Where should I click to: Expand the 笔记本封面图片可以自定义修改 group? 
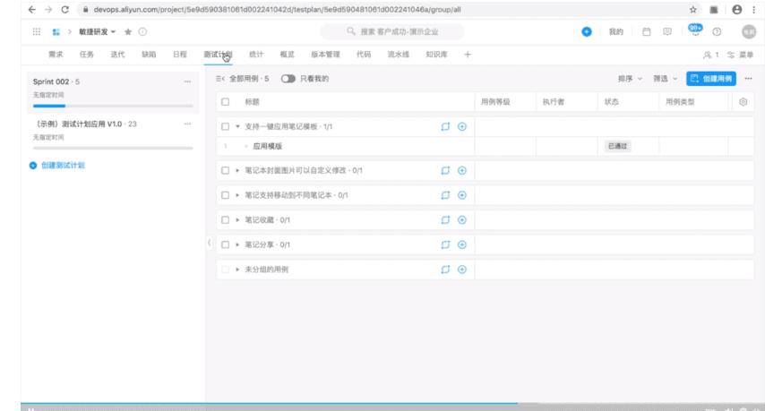click(x=237, y=171)
